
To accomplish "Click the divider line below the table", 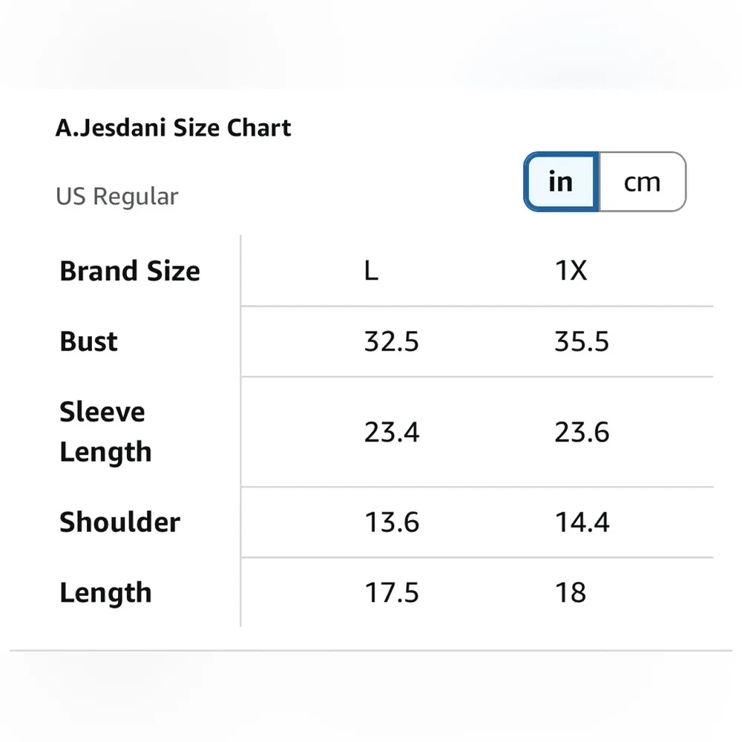I will click(371, 651).
